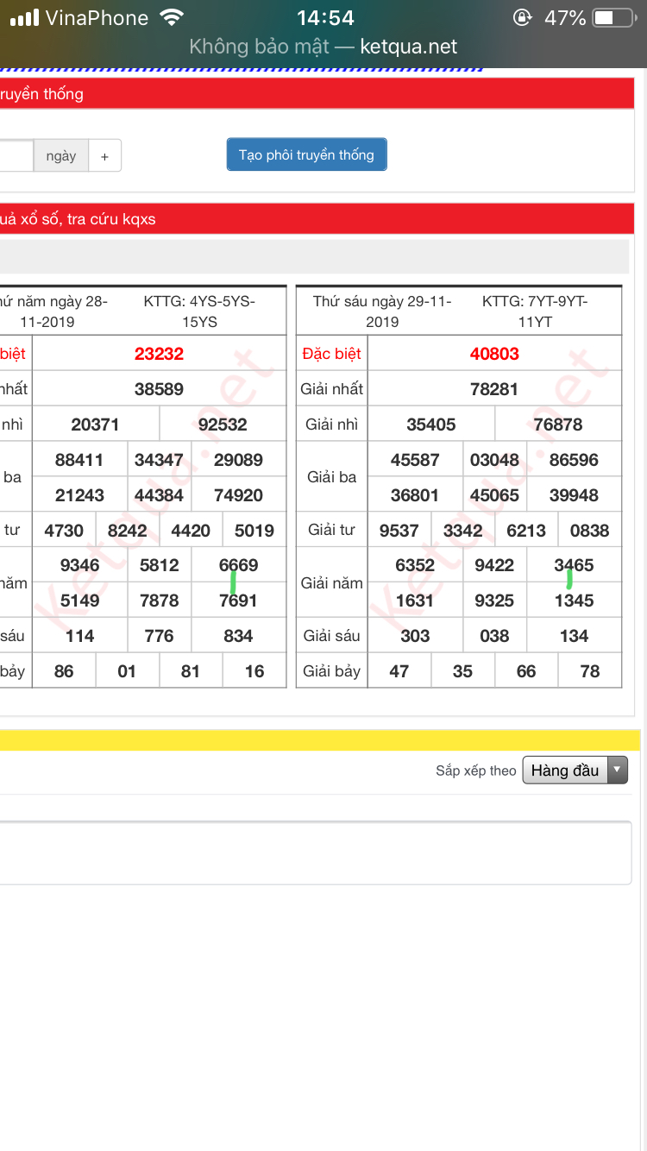Tap the battery icon in status bar
This screenshot has height=1151, width=647.
click(614, 17)
